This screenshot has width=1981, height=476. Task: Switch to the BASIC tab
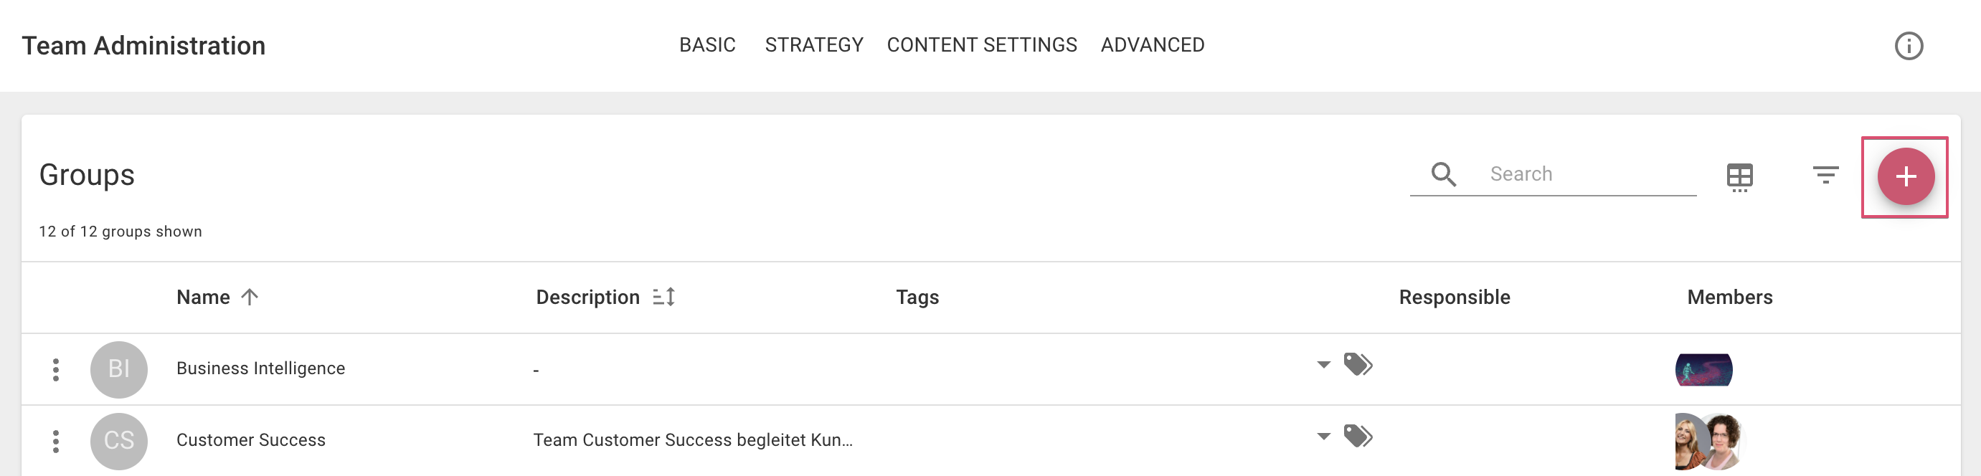pyautogui.click(x=706, y=45)
